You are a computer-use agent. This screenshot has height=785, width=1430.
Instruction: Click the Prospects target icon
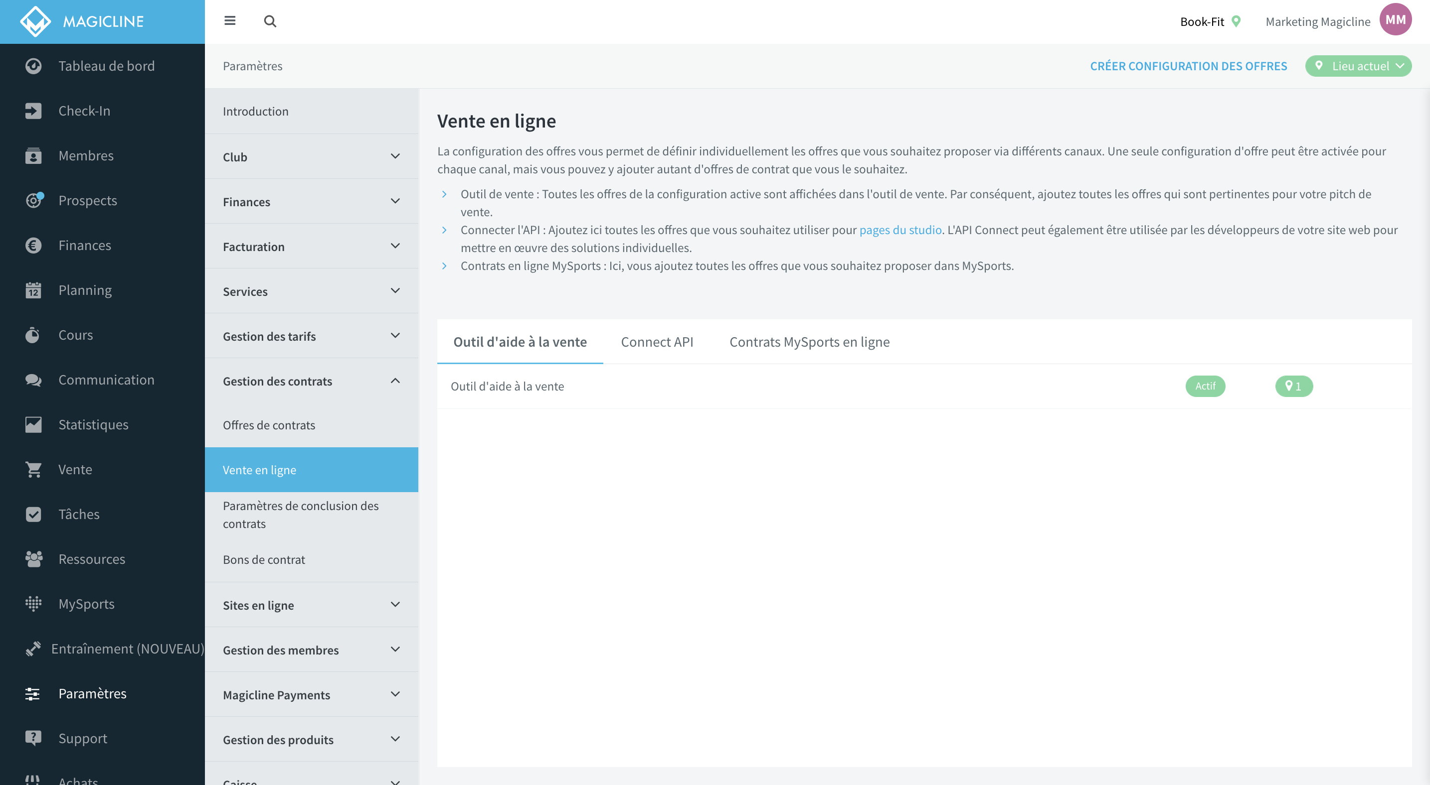33,201
